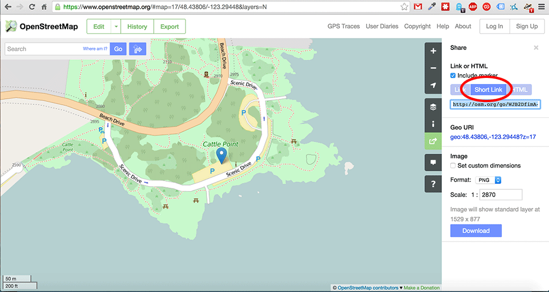
Task: Click the eyedropper extension icon
Action: tap(432, 7)
